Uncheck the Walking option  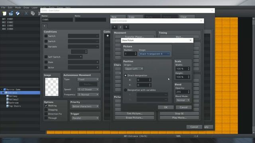(x=46, y=106)
